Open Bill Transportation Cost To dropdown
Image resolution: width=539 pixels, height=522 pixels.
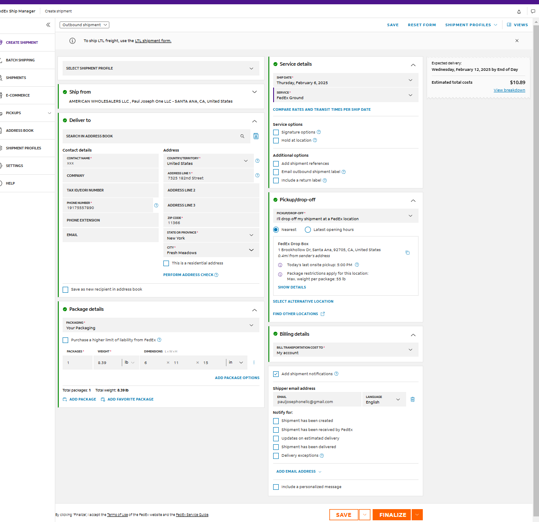(x=346, y=350)
